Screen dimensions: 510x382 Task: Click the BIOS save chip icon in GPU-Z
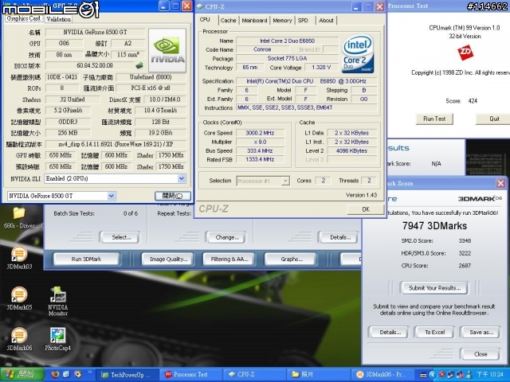pos(139,65)
